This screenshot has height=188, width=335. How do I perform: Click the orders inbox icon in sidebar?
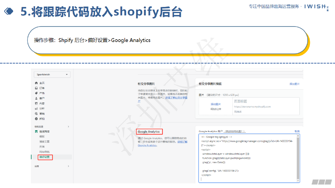(36, 88)
